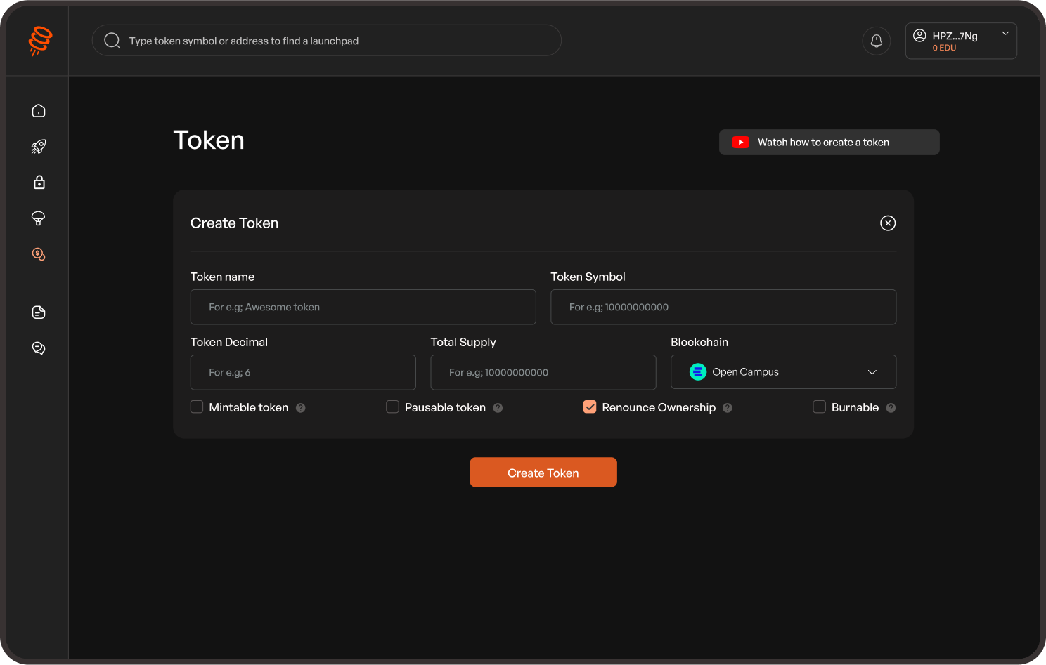Enable the Mintable token checkbox
This screenshot has height=665, width=1046.
tap(197, 407)
